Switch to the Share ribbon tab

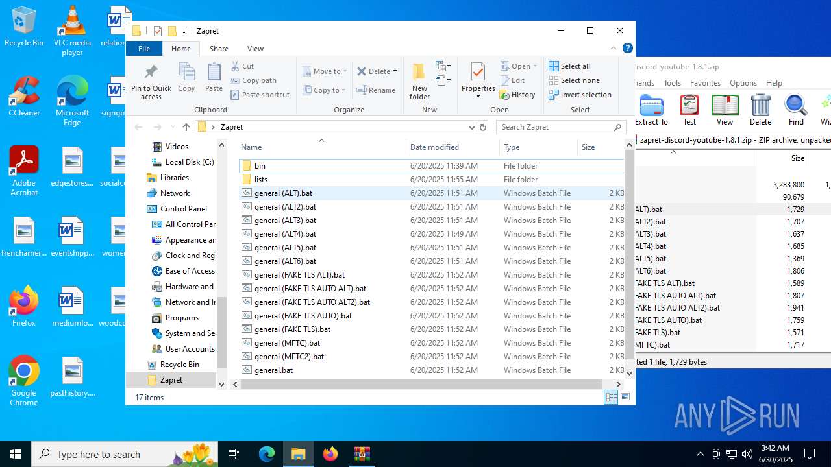[219, 49]
